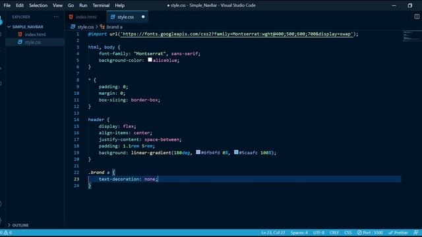
Task: Open the View menu
Action: pos(57,5)
